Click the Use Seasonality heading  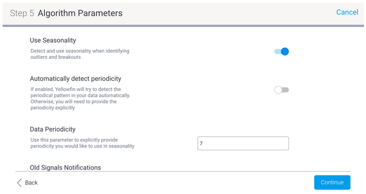[x=53, y=40]
